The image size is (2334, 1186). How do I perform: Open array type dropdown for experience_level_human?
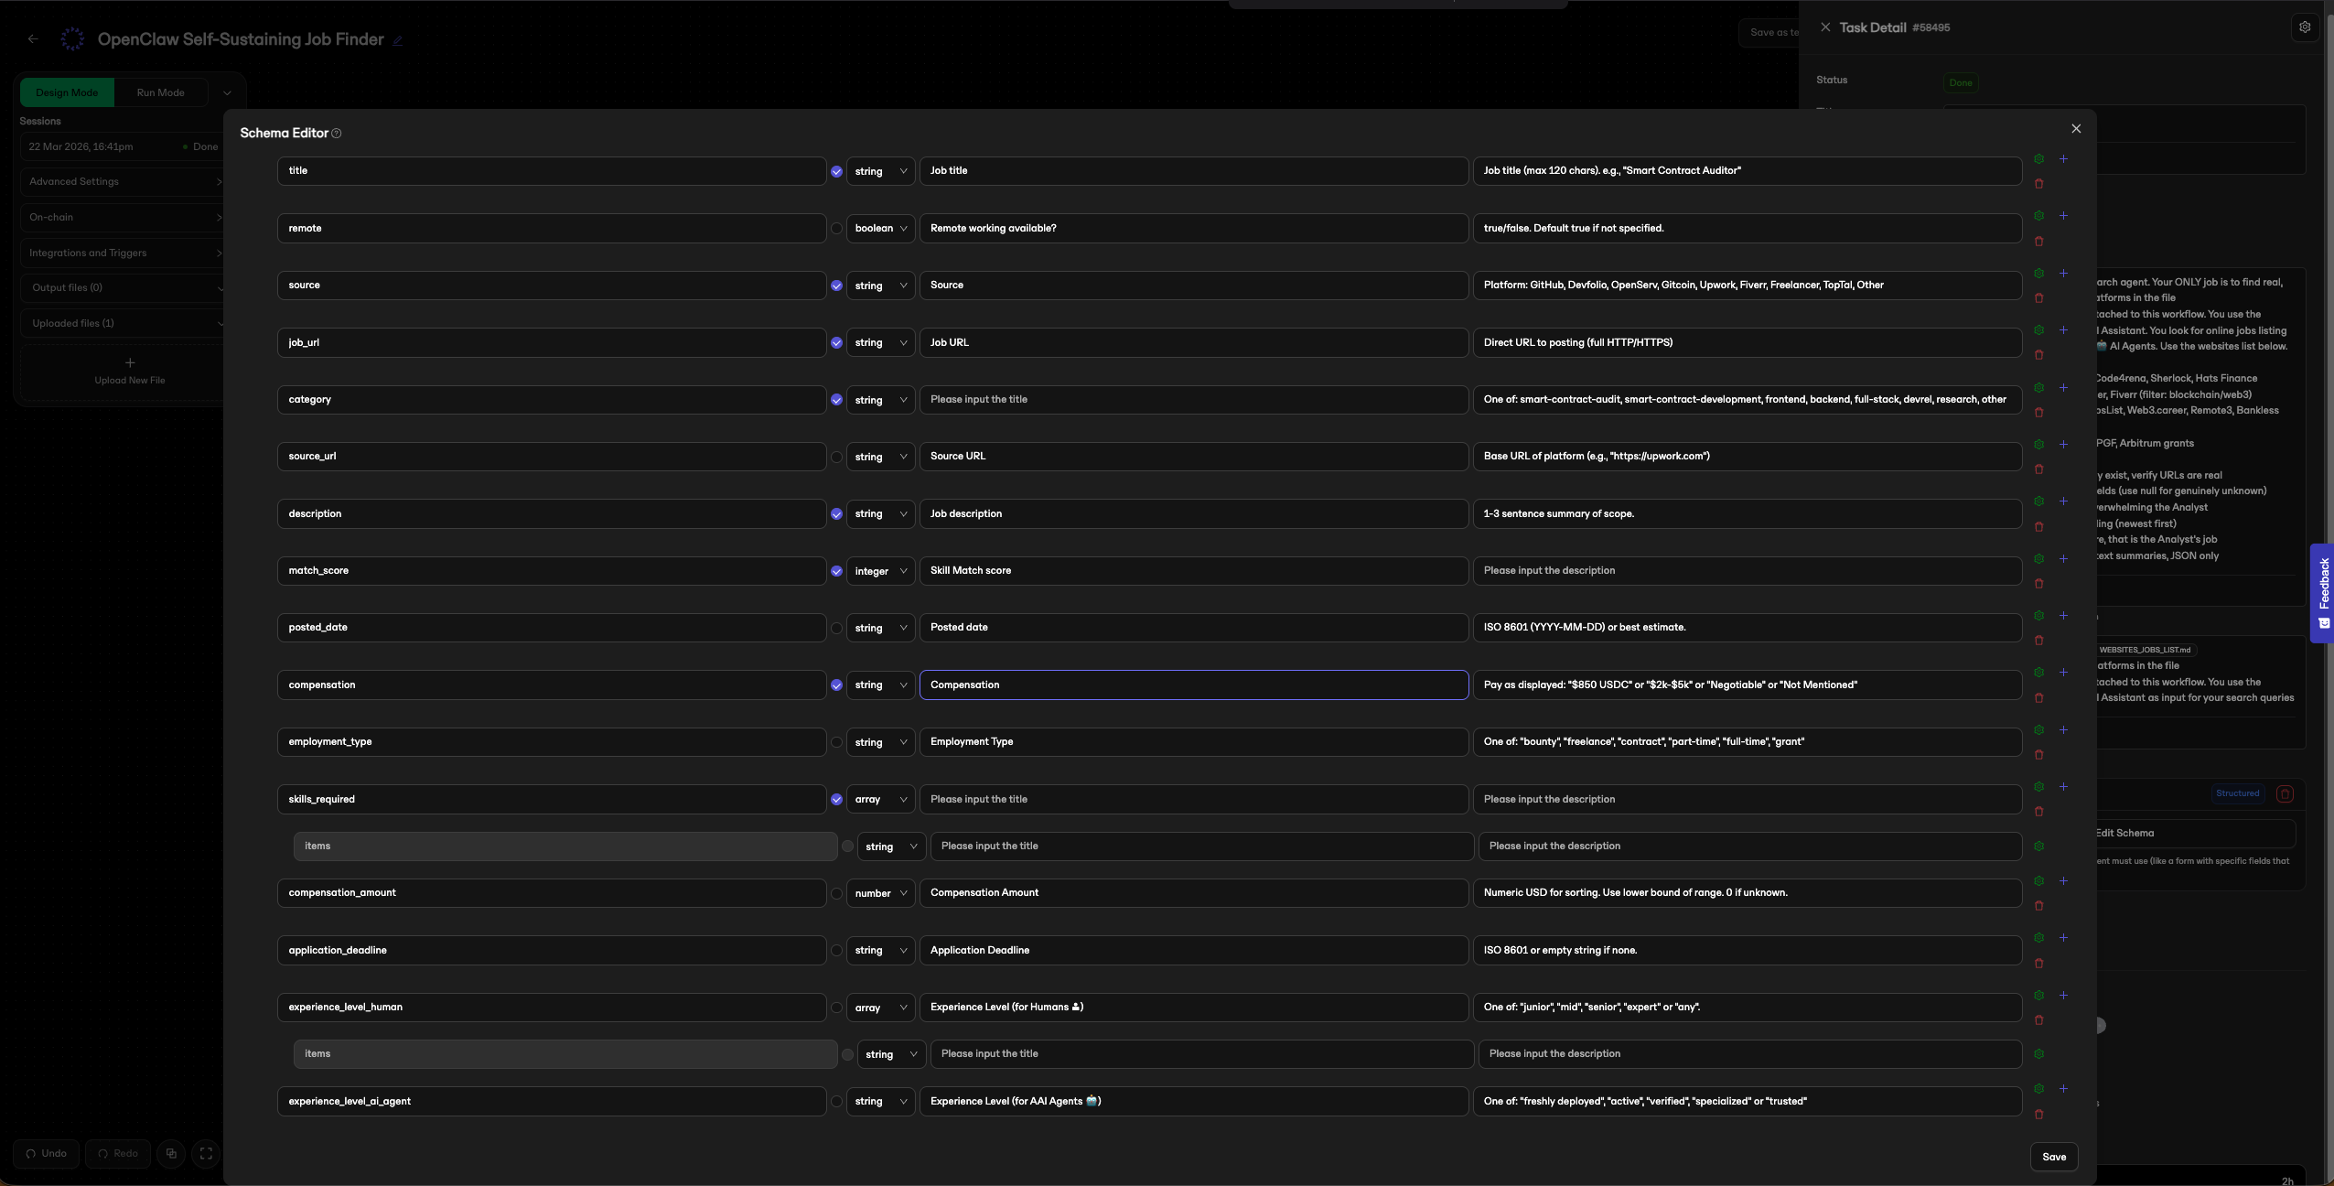tap(880, 1008)
